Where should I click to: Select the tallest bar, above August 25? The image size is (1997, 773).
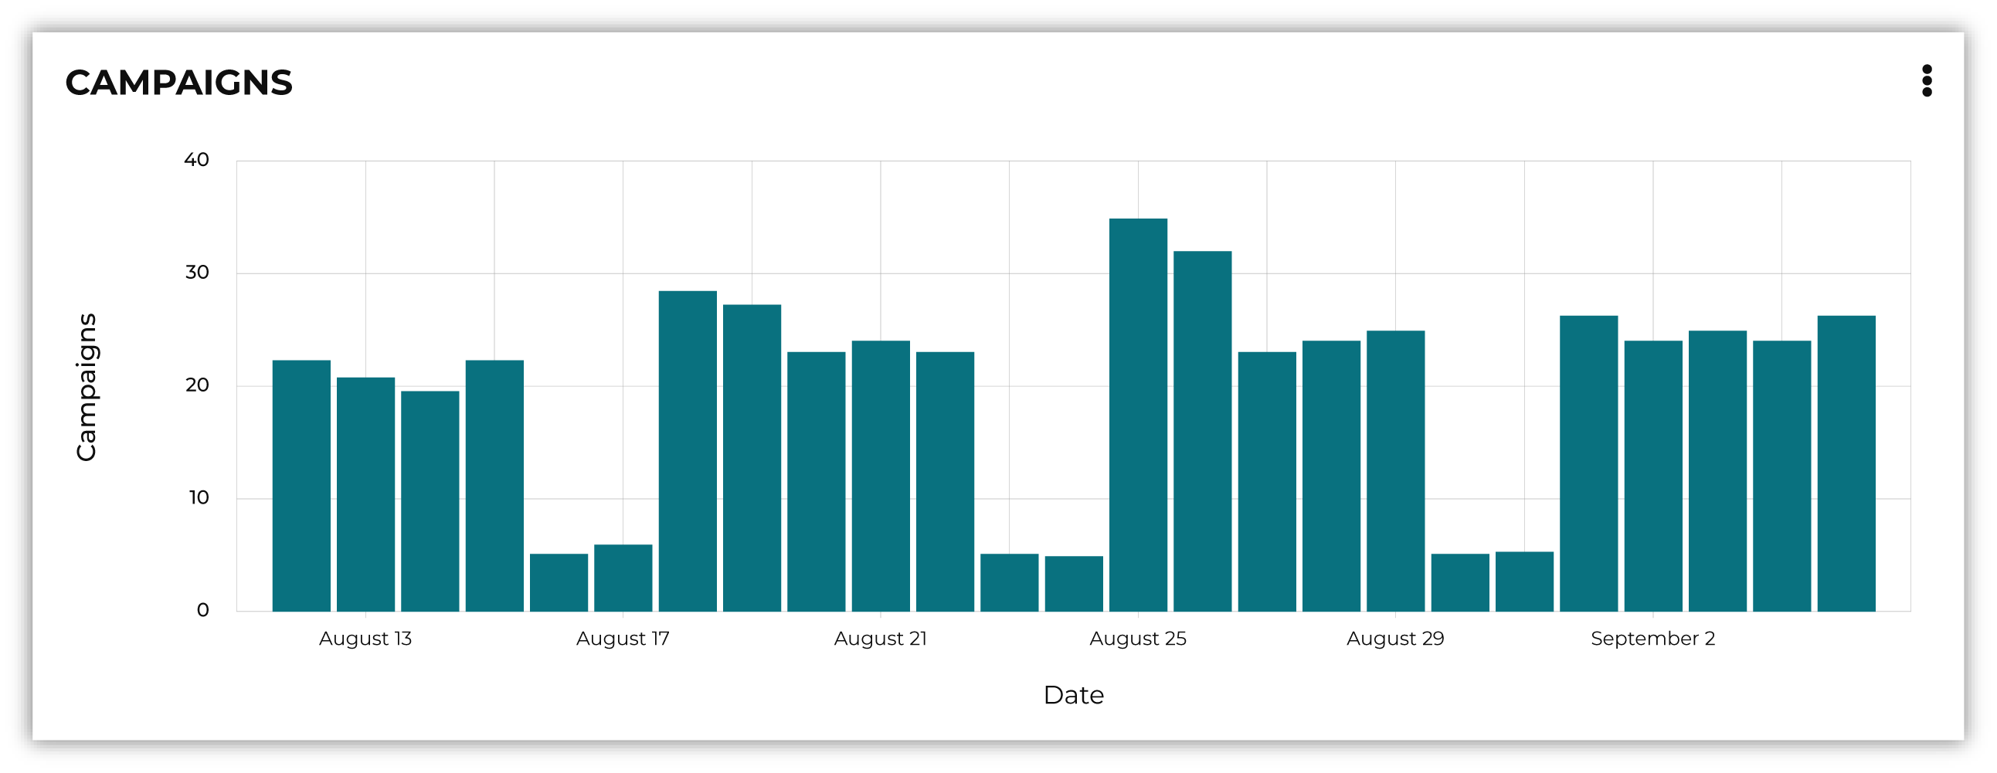tap(1138, 415)
